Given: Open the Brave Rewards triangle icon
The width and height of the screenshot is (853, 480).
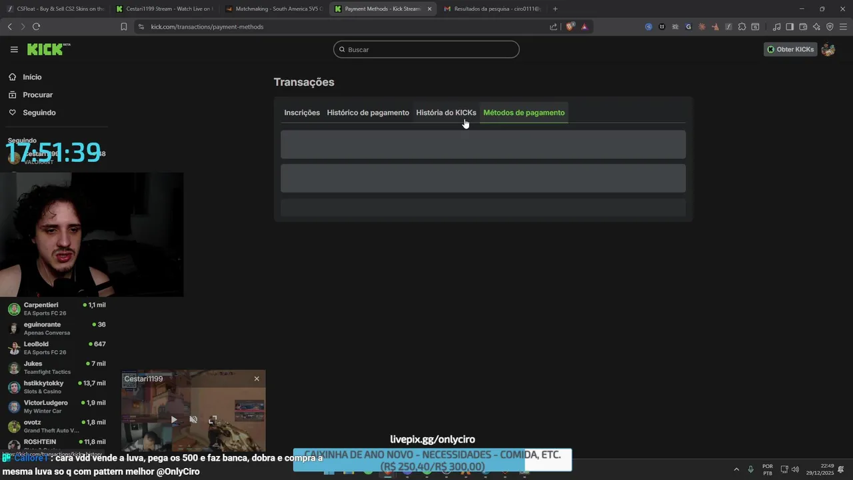Looking at the screenshot, I should pos(584,27).
